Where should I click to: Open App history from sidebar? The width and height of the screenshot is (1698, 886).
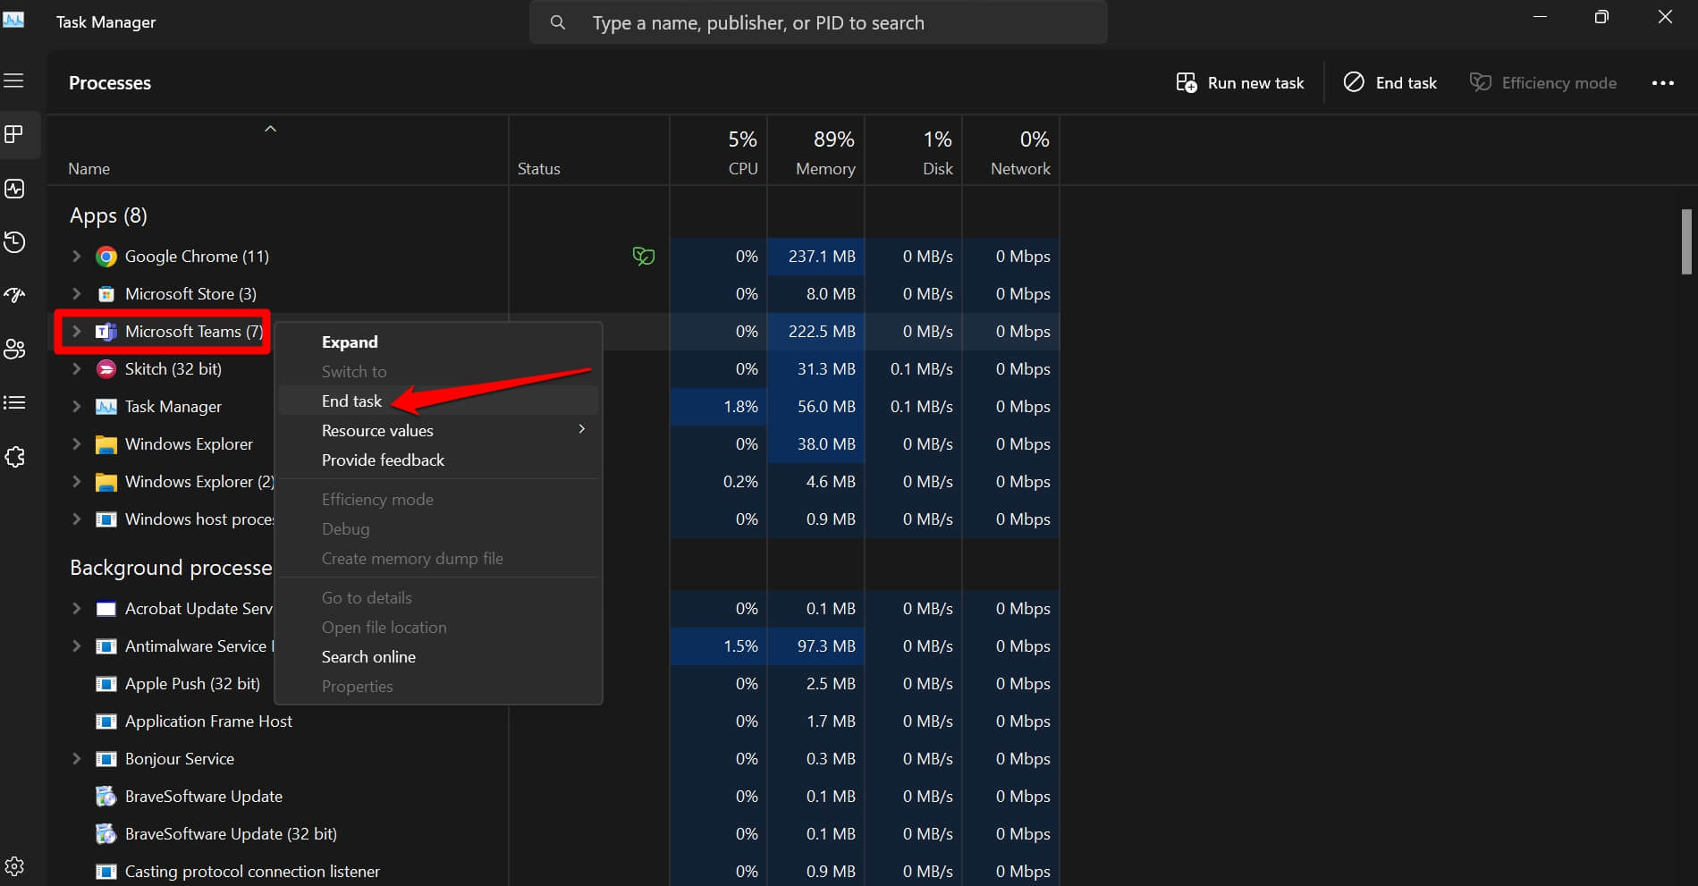tap(14, 242)
